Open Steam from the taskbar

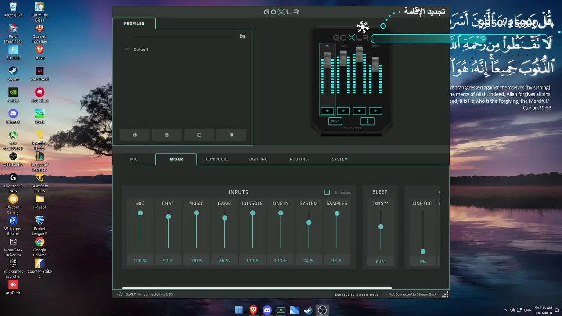308,310
